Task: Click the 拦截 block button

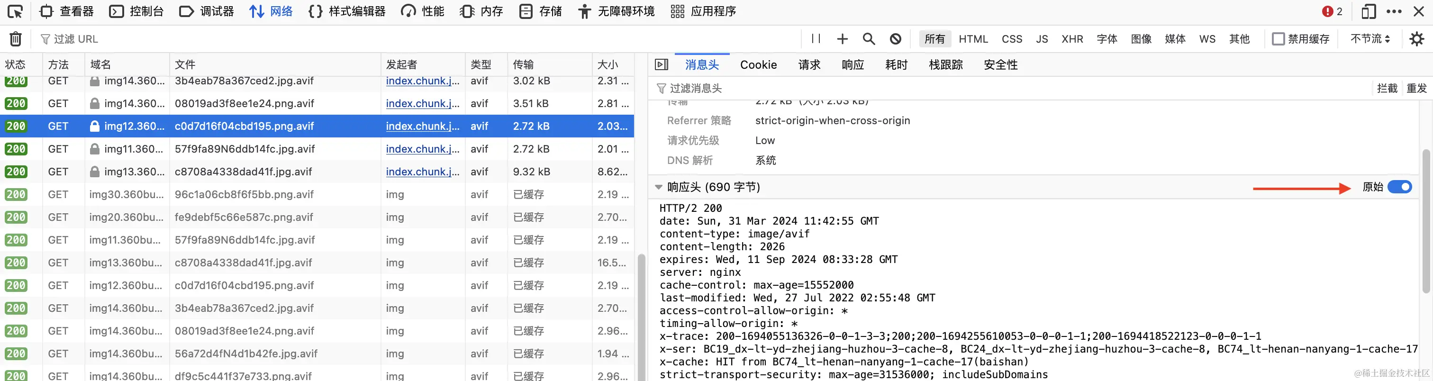Action: [1387, 89]
